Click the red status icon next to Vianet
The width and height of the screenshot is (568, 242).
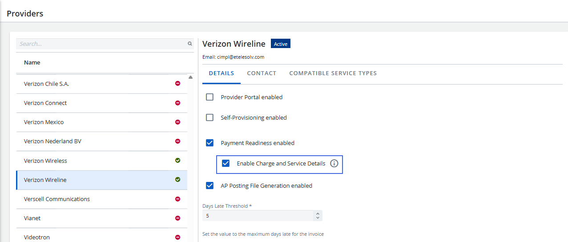pyautogui.click(x=177, y=218)
